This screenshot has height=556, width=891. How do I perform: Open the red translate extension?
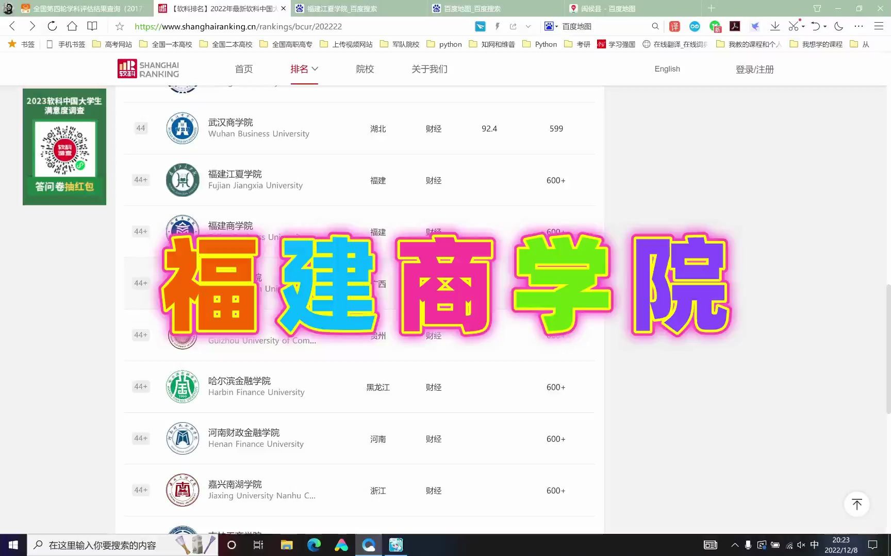click(674, 26)
